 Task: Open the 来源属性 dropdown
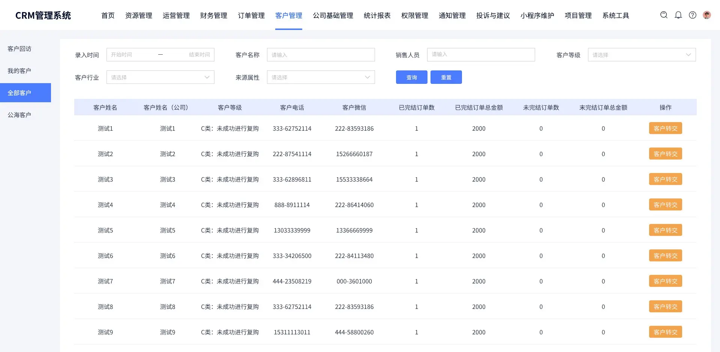coord(321,77)
